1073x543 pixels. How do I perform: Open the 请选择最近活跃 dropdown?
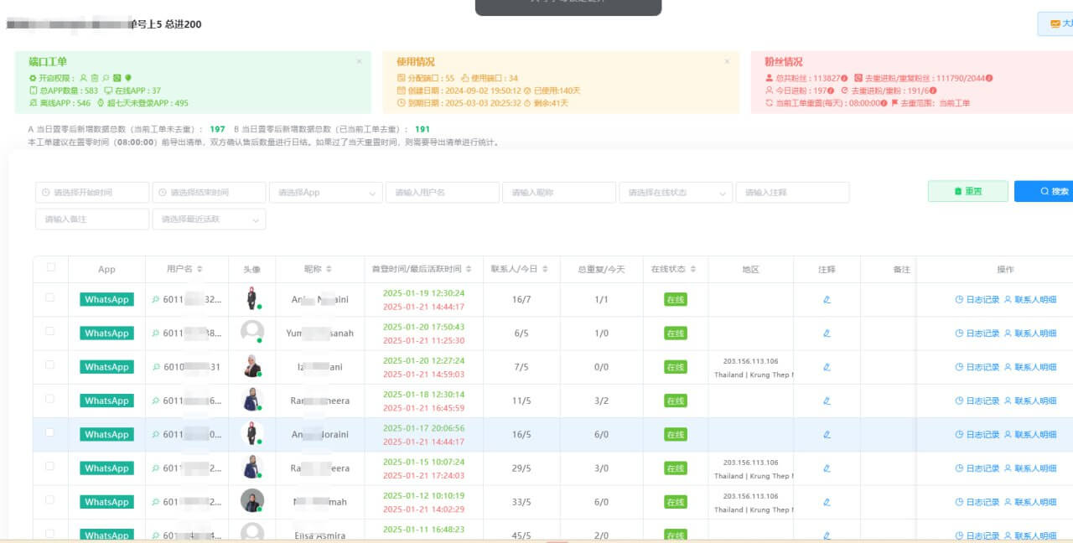[x=209, y=220]
